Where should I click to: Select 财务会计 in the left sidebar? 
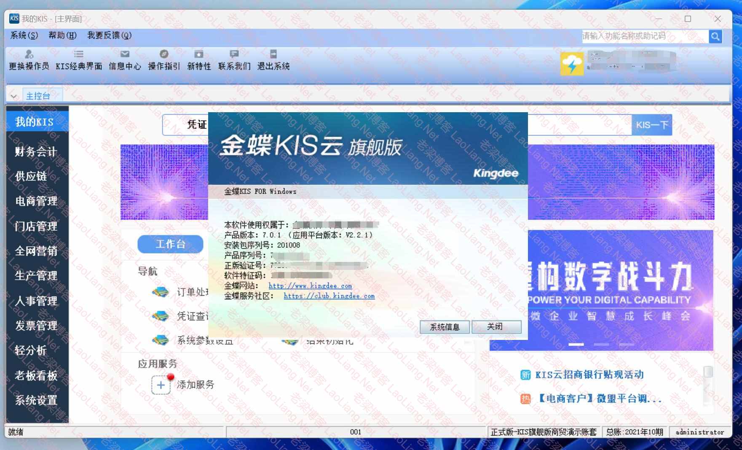[36, 151]
